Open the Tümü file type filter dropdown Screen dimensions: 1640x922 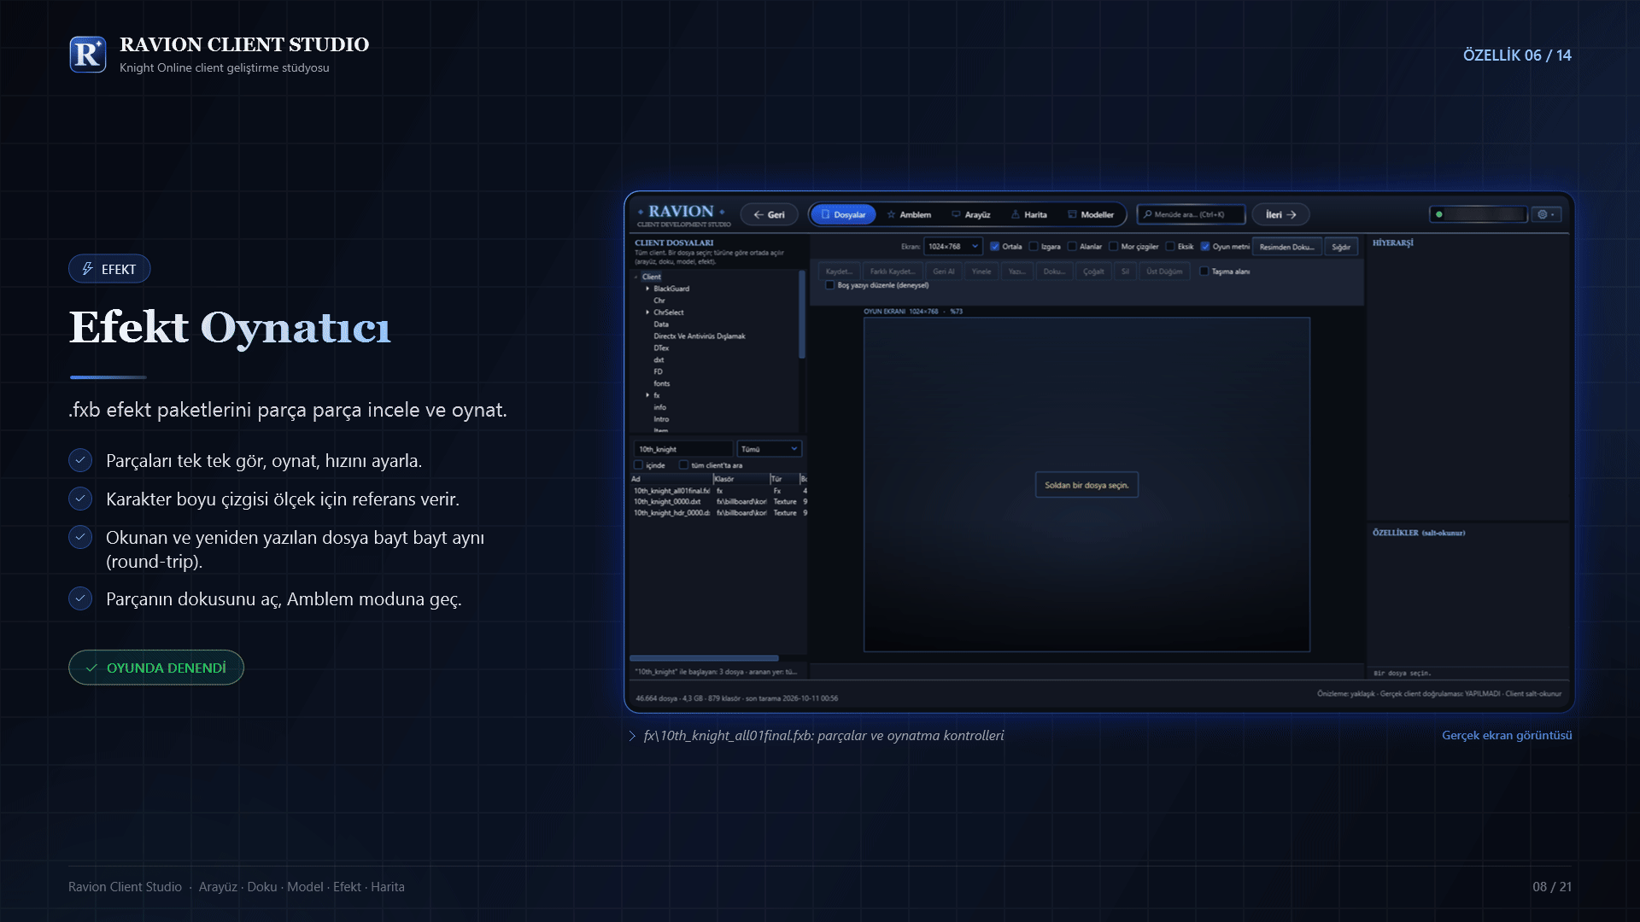(769, 449)
